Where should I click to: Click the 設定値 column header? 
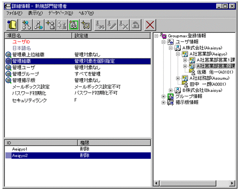111,36
